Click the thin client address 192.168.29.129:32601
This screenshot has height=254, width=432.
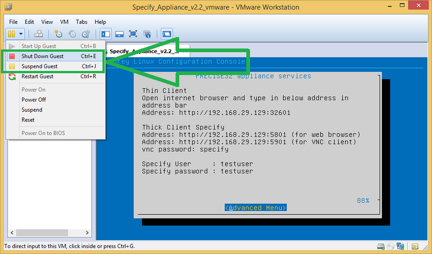(x=235, y=112)
